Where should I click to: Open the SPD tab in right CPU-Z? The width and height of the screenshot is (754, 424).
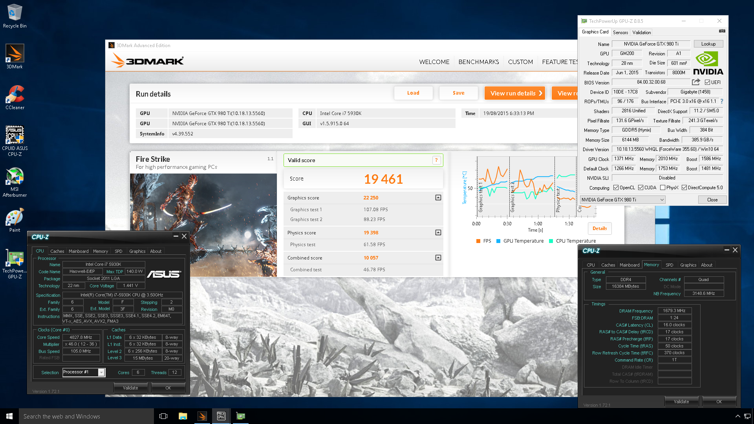(670, 265)
